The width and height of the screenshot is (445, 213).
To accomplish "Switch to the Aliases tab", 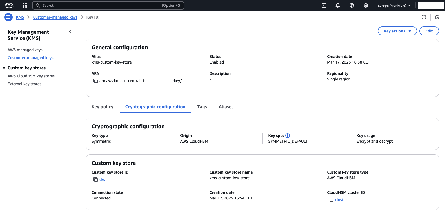I will [x=226, y=107].
